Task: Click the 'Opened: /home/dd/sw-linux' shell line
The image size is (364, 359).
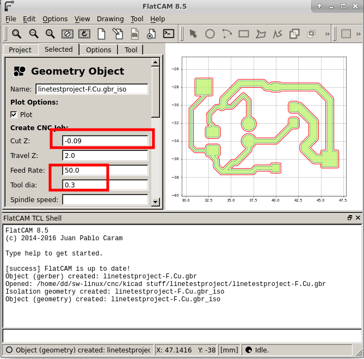Action: pos(165,284)
